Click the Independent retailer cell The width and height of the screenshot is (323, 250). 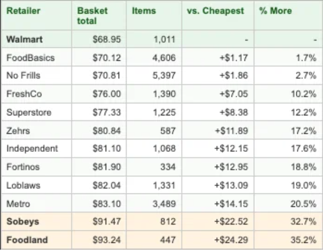point(32,149)
